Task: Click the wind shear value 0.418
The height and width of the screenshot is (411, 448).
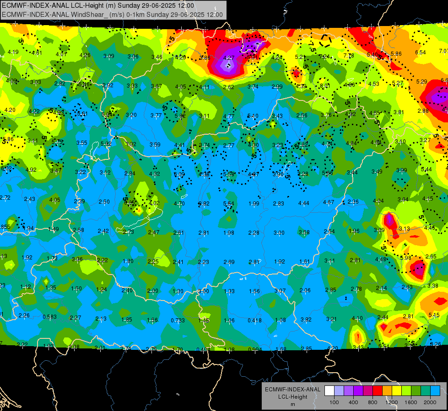Action: tap(254, 321)
